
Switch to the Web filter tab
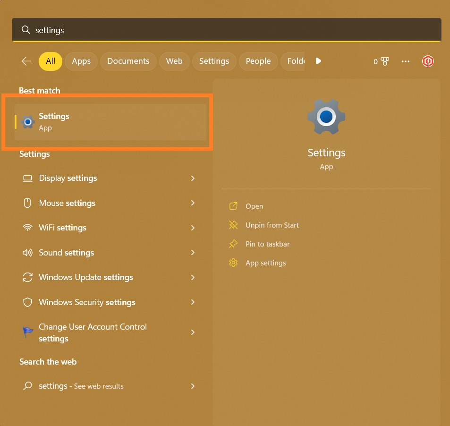coord(174,61)
